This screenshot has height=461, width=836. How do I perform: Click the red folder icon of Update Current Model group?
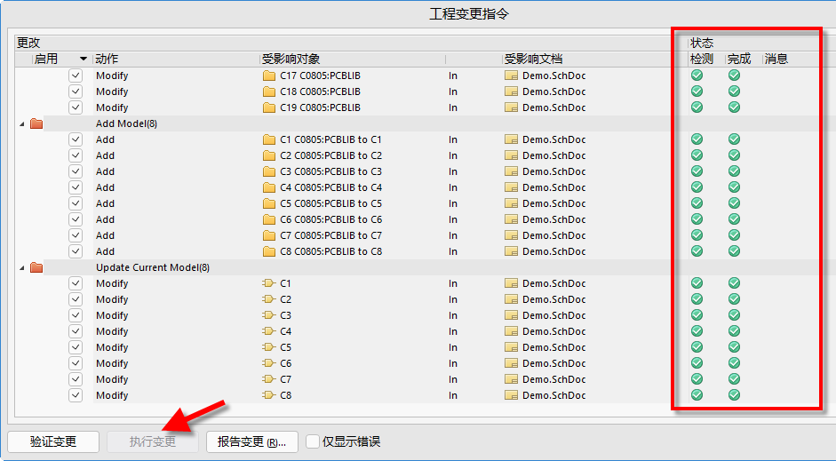[x=36, y=267]
